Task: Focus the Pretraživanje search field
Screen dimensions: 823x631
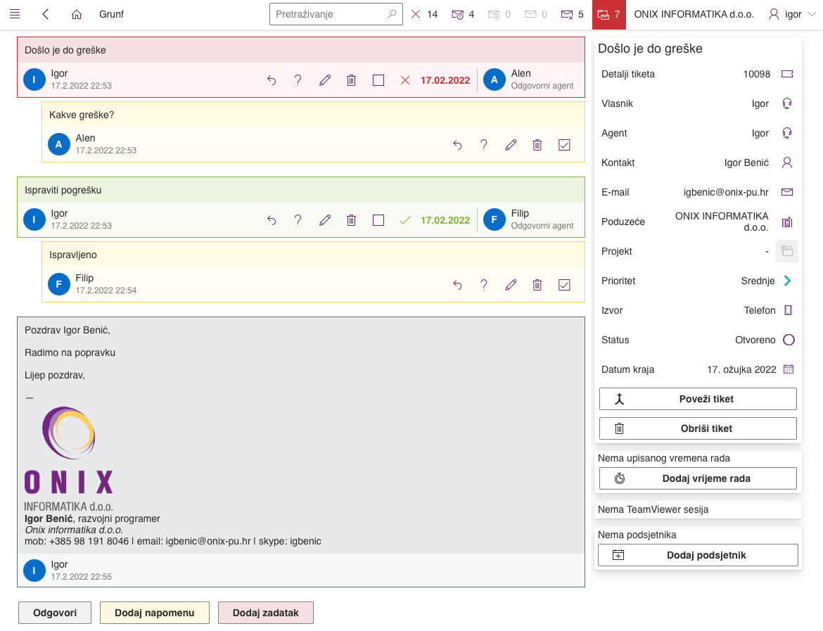Action: [x=329, y=14]
